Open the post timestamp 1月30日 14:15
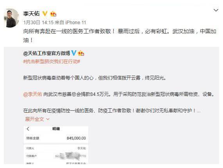Viewport: 223px width, 168px height. pos(38,23)
